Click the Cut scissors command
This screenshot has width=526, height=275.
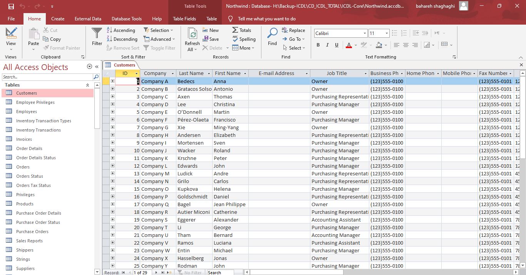pyautogui.click(x=50, y=30)
